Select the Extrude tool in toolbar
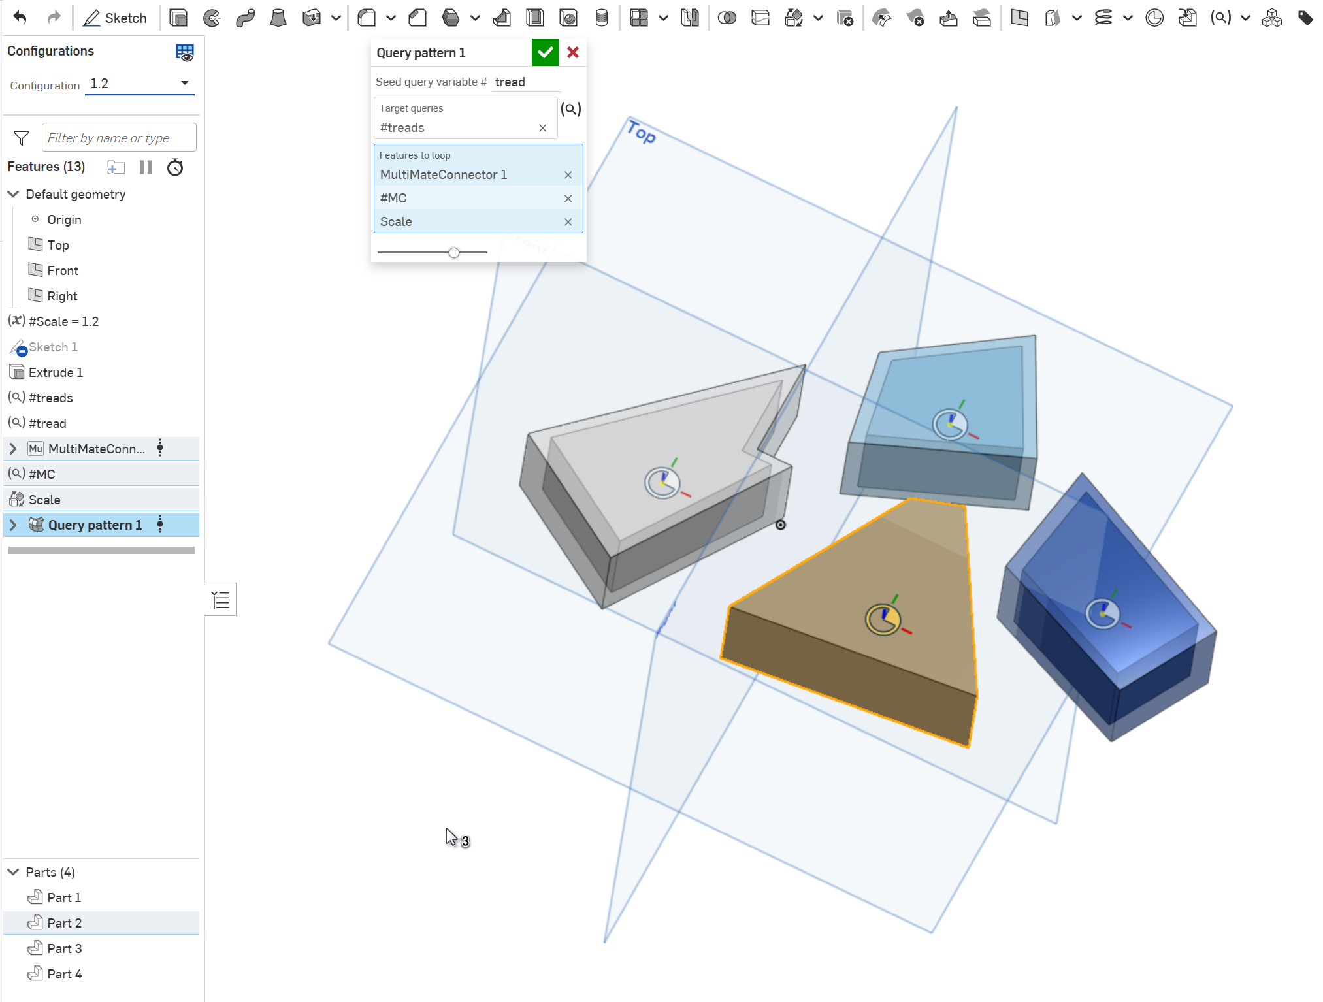The width and height of the screenshot is (1323, 1002). (178, 18)
